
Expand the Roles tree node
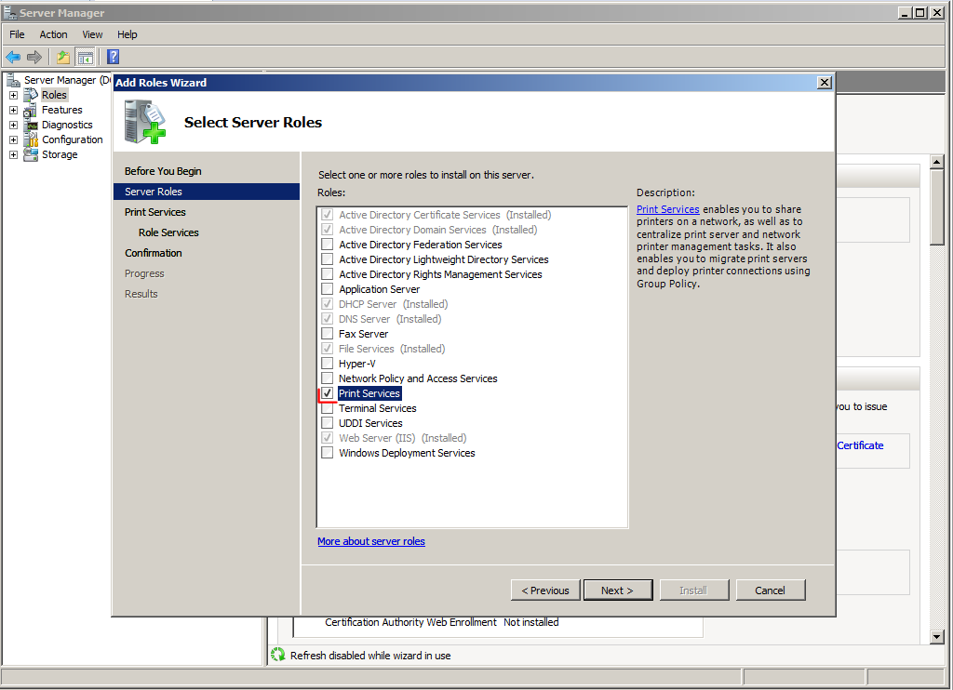click(13, 95)
